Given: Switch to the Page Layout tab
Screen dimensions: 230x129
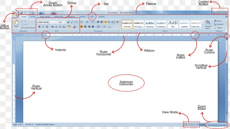Looking at the screenshot, I should pos(45,17).
